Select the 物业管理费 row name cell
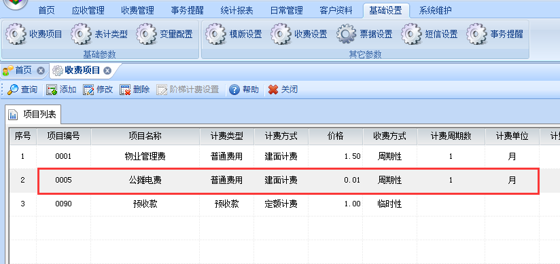 click(145, 157)
